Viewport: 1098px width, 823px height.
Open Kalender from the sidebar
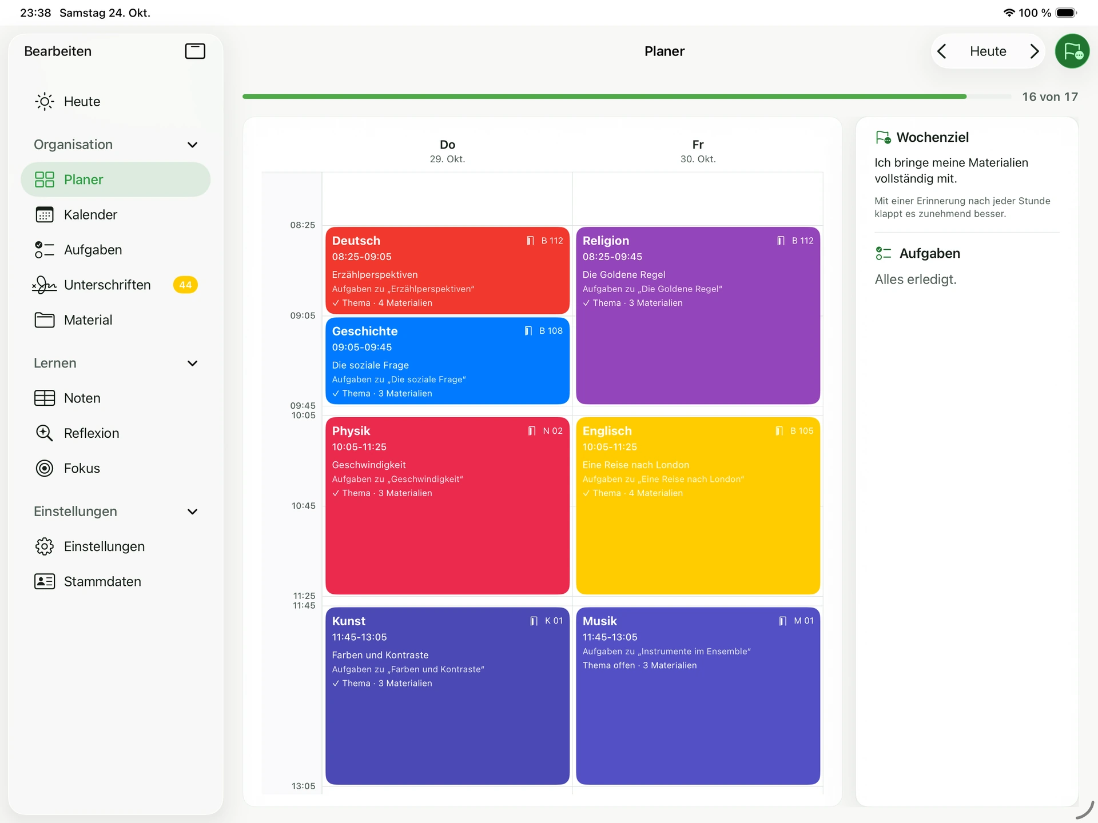(116, 215)
